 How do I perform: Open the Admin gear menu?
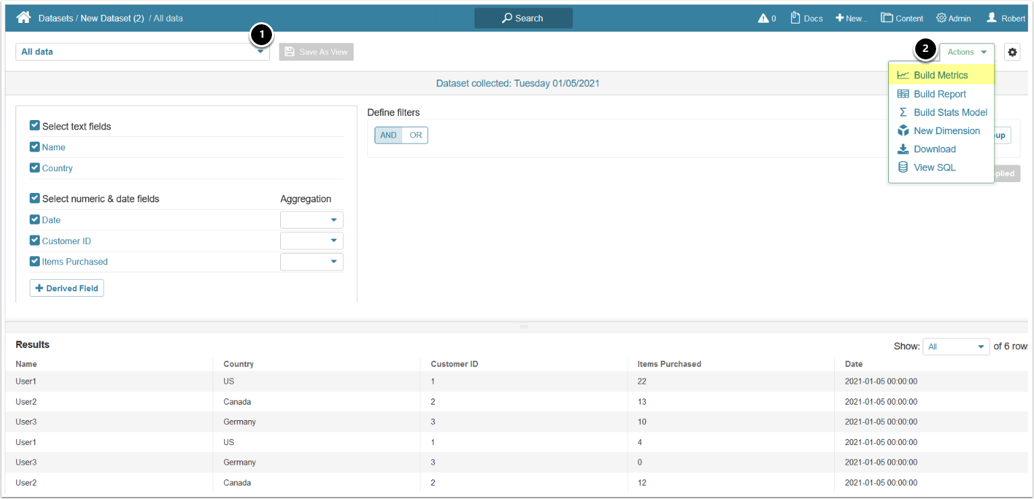(941, 18)
